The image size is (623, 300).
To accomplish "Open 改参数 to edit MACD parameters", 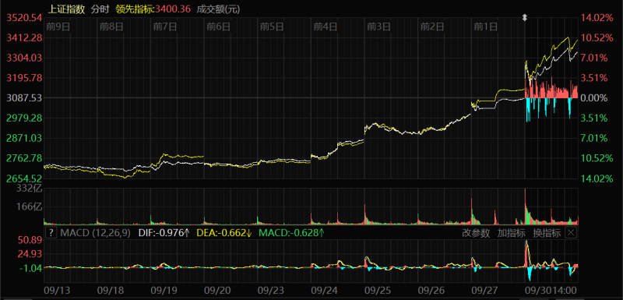I will point(476,233).
